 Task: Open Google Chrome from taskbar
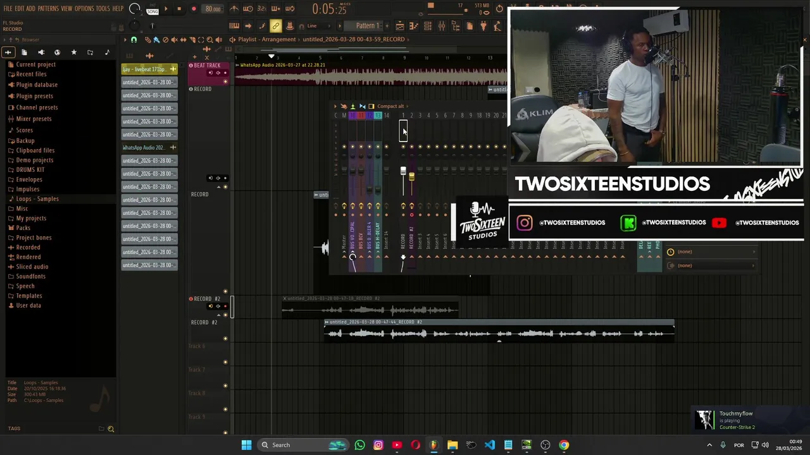564,445
